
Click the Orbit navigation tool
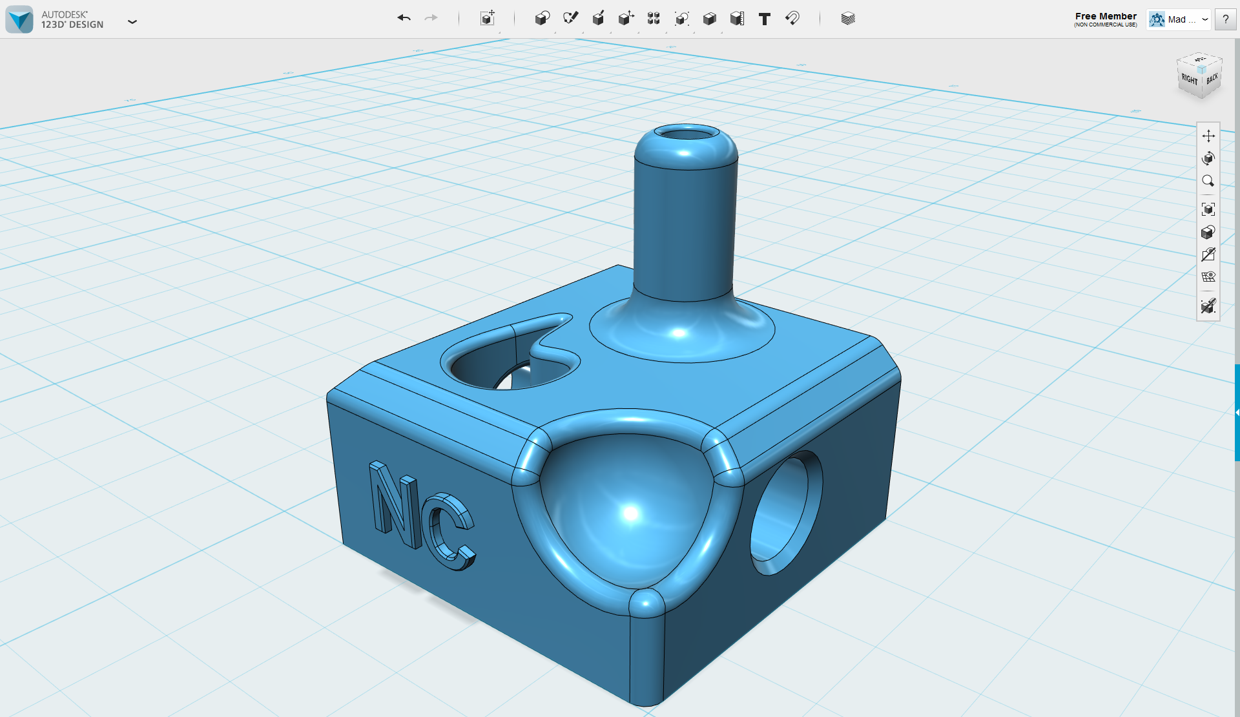tap(1208, 158)
